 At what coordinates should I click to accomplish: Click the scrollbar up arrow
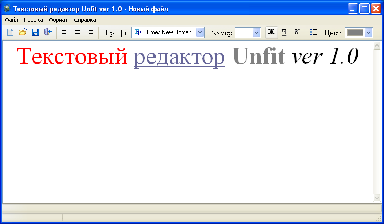pyautogui.click(x=377, y=45)
